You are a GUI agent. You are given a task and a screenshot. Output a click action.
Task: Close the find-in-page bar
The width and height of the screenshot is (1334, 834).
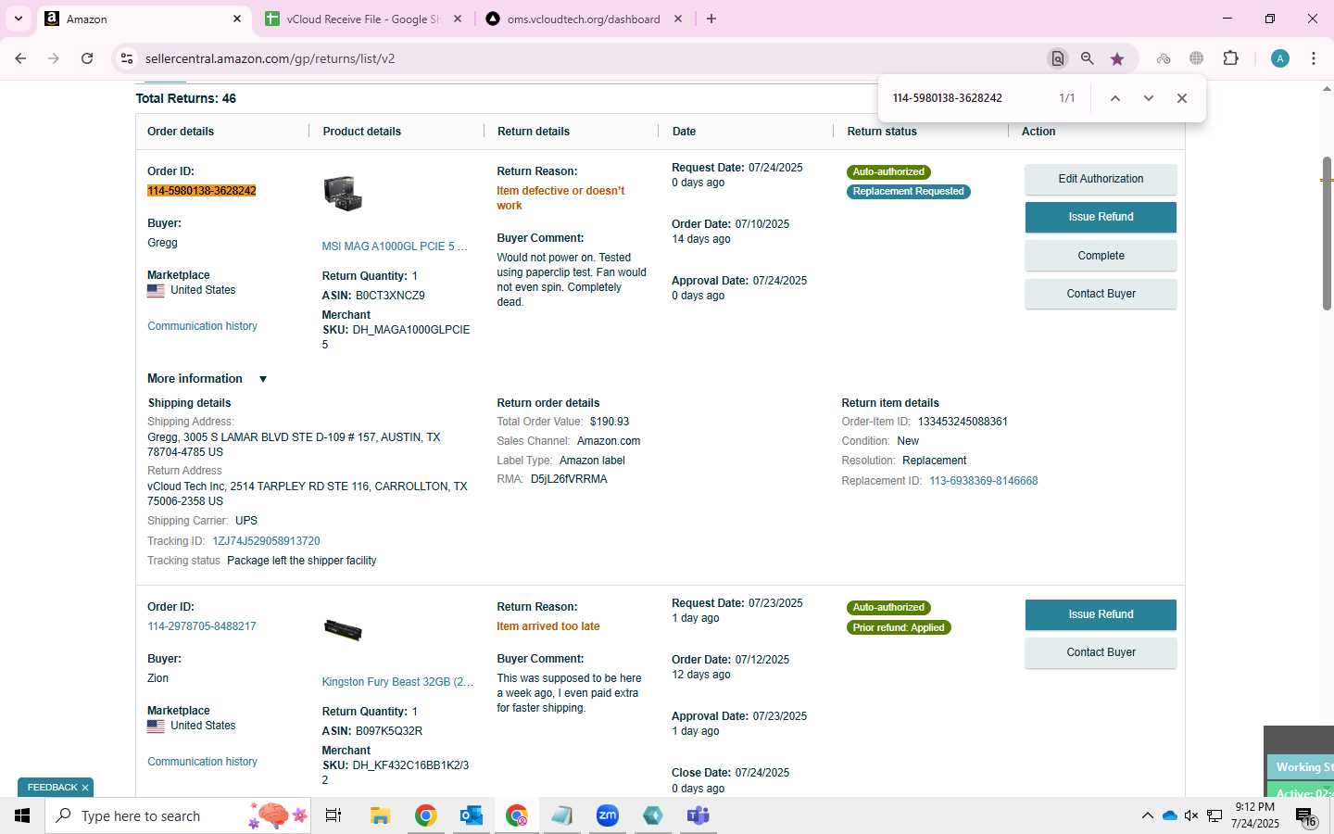(x=1182, y=98)
